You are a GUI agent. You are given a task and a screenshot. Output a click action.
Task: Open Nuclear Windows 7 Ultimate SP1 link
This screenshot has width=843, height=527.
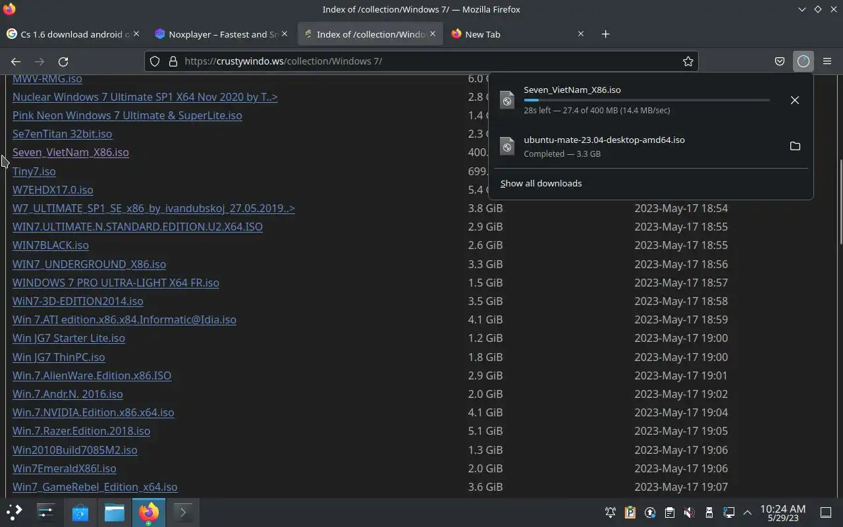(x=145, y=97)
